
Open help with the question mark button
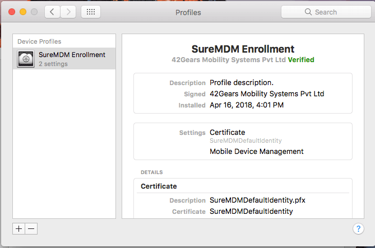(x=358, y=228)
